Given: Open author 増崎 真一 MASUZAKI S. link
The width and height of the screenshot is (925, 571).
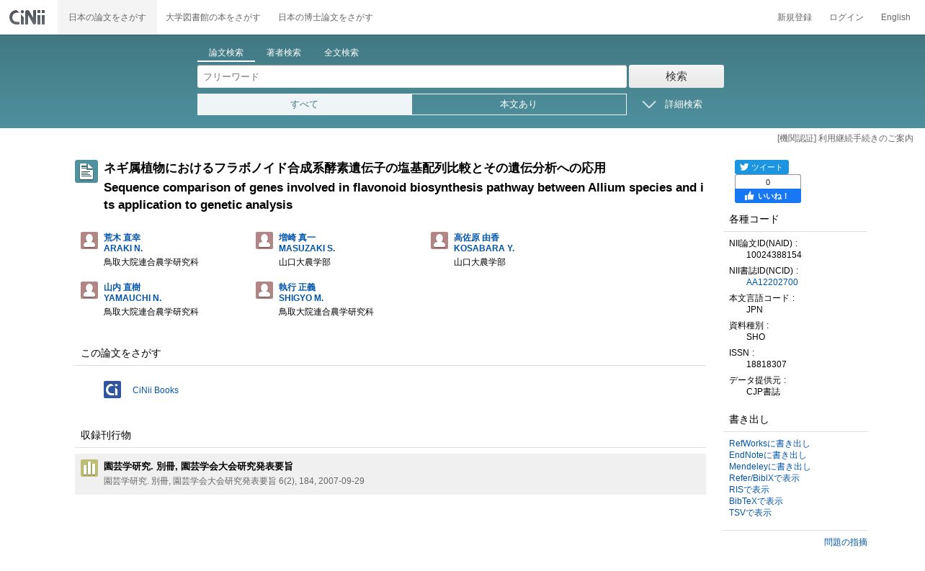Looking at the screenshot, I should point(307,243).
